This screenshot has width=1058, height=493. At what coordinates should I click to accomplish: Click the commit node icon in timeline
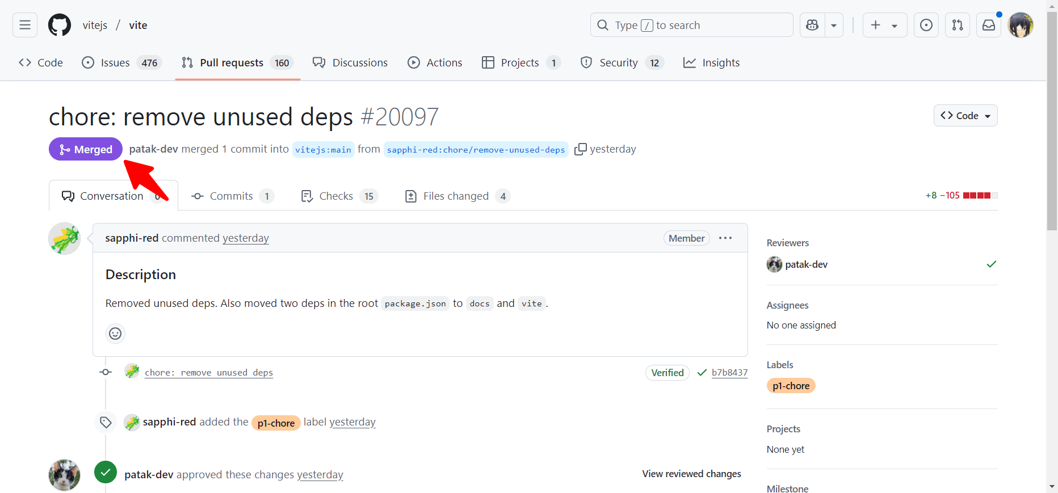click(x=106, y=372)
